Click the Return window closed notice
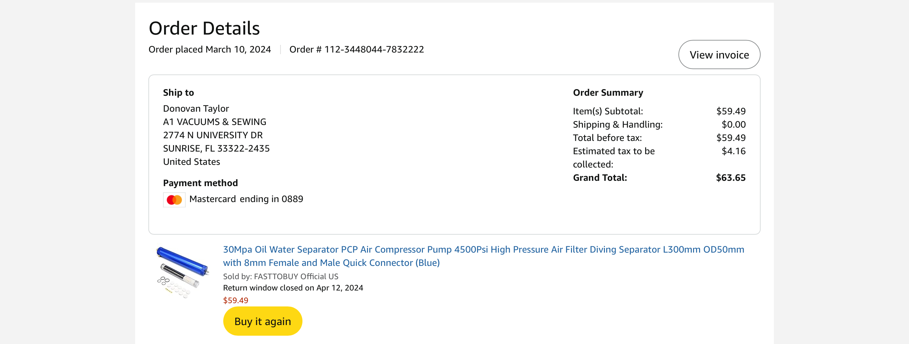Screen dimensions: 909x344 point(293,287)
